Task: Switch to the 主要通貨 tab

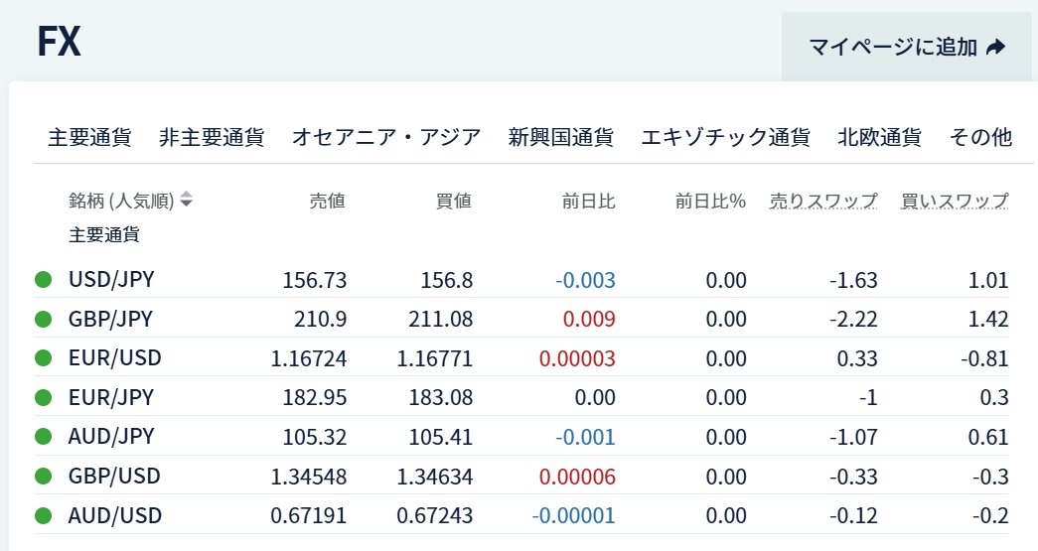Action: 89,137
